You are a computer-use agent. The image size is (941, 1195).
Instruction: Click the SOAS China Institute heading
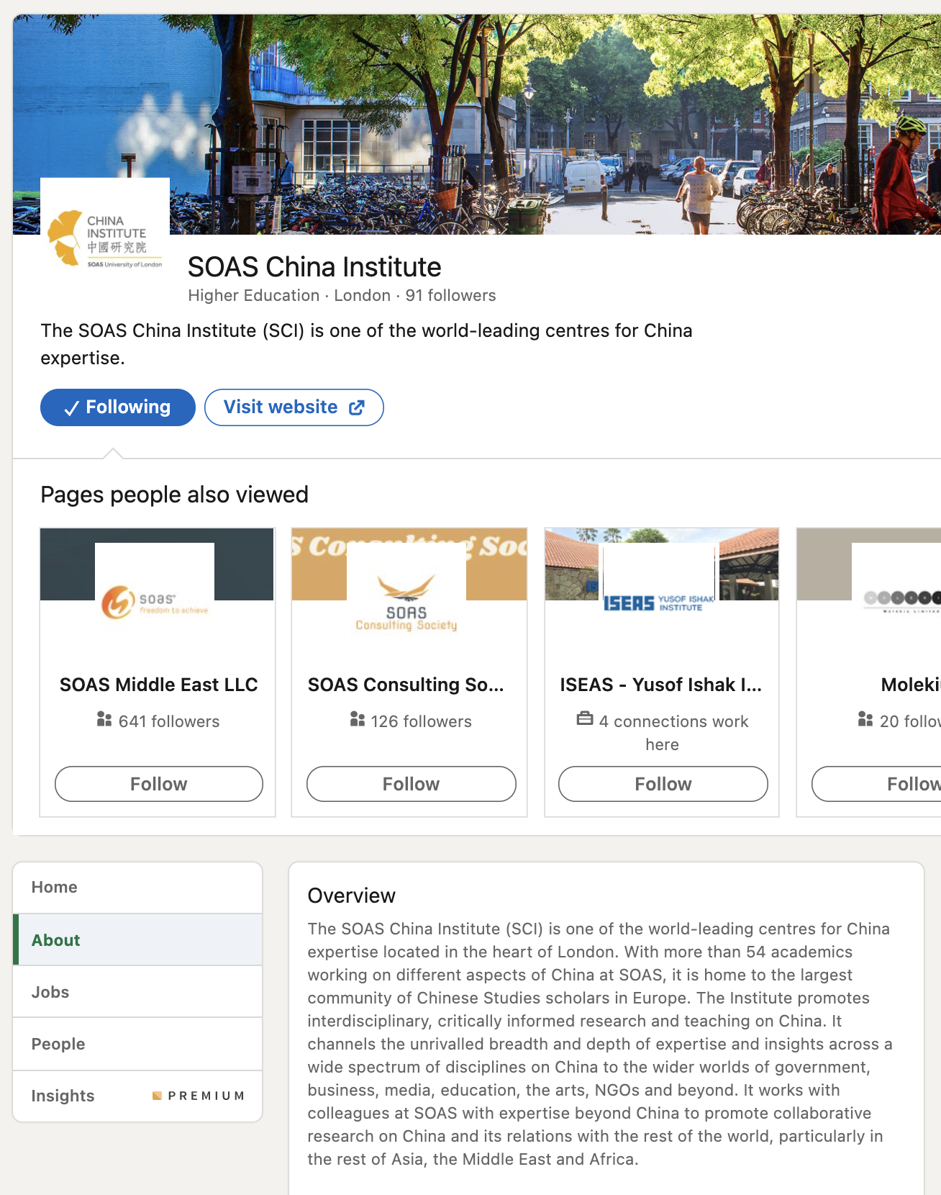point(314,267)
